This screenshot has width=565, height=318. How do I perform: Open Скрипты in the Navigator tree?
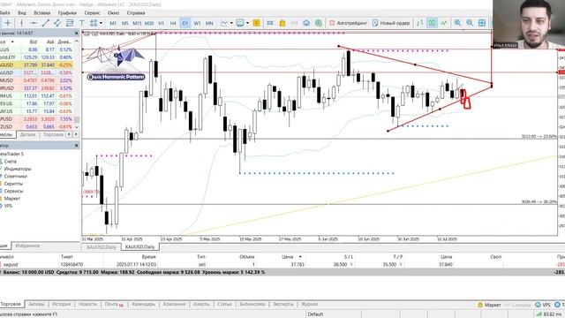point(13,184)
